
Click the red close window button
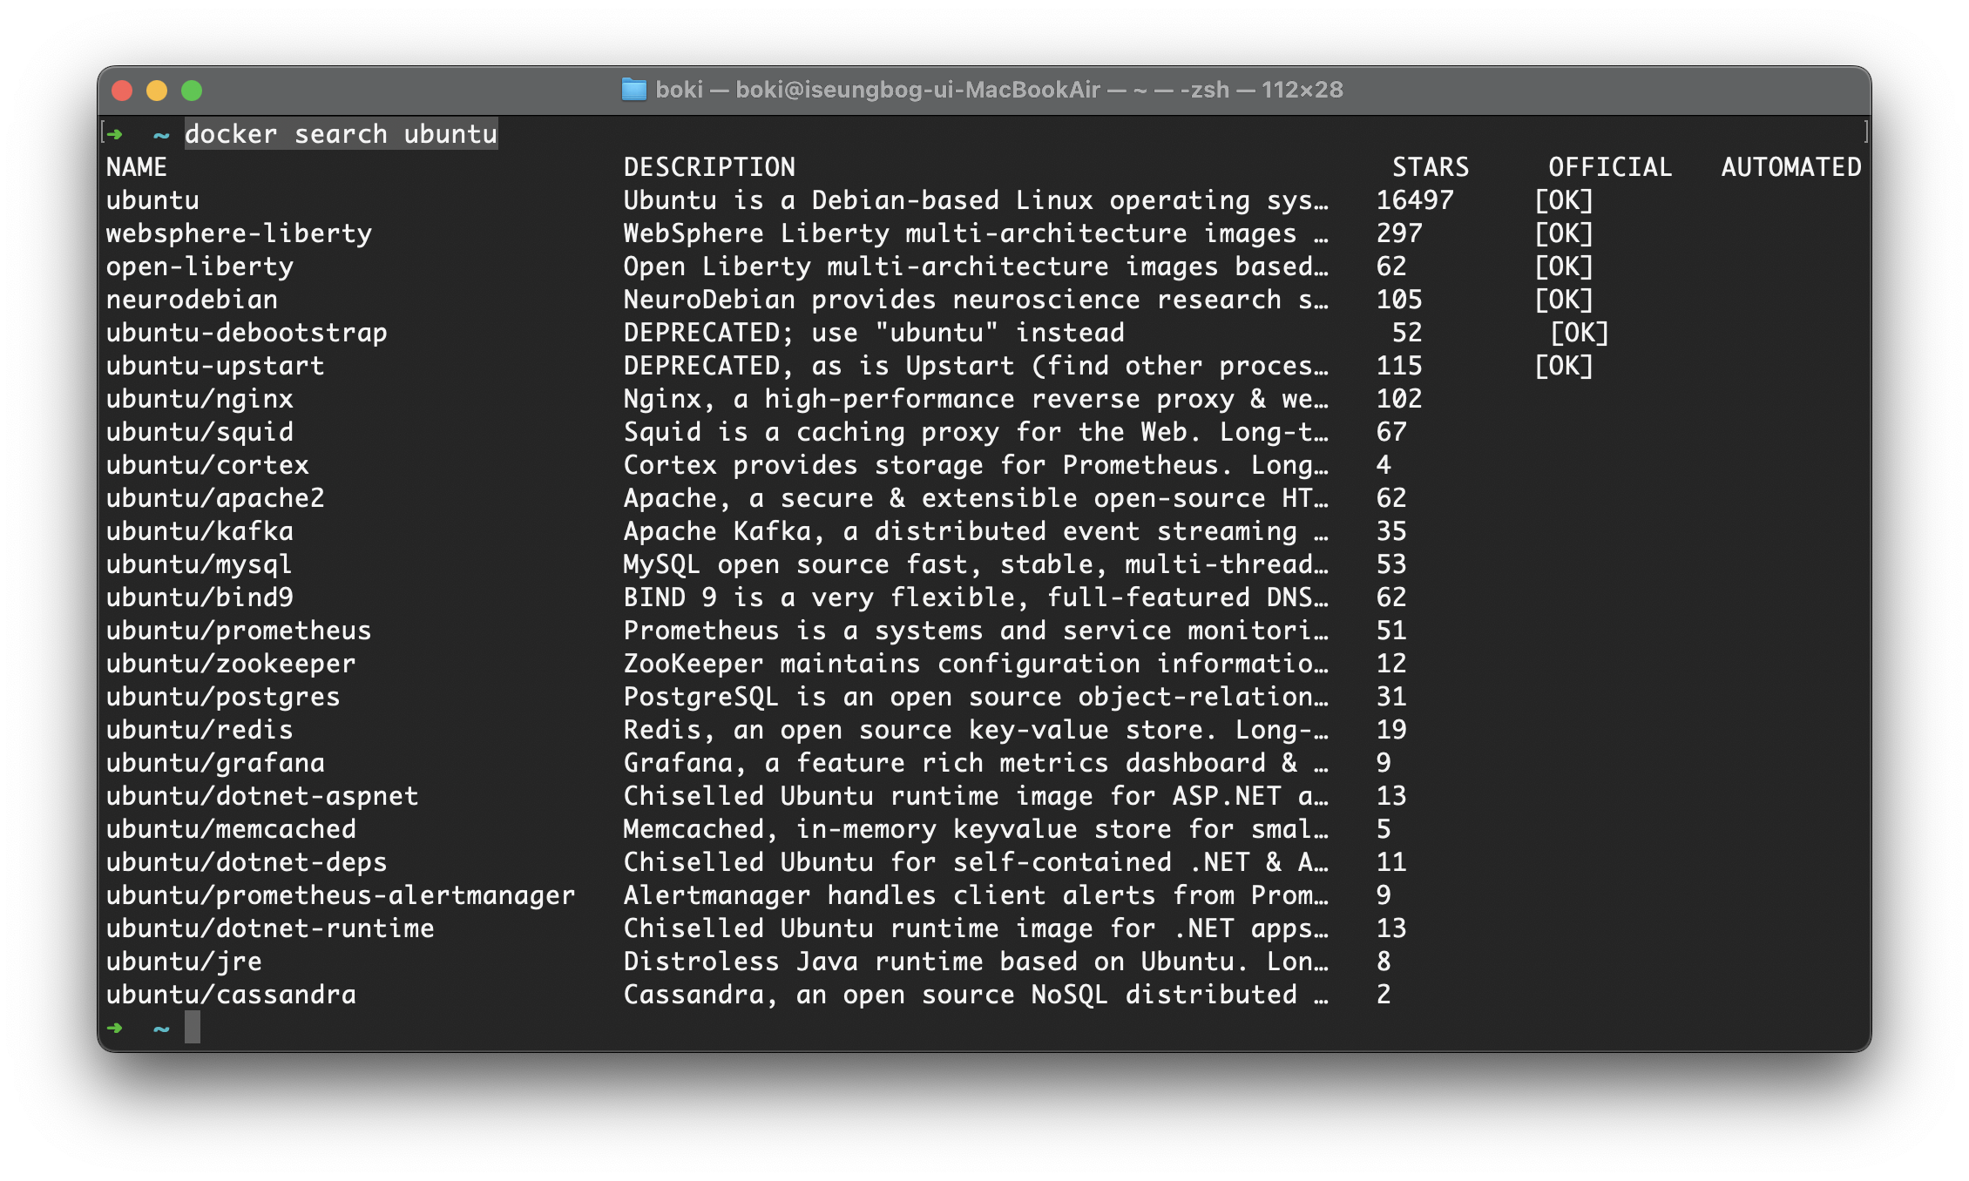click(x=122, y=91)
